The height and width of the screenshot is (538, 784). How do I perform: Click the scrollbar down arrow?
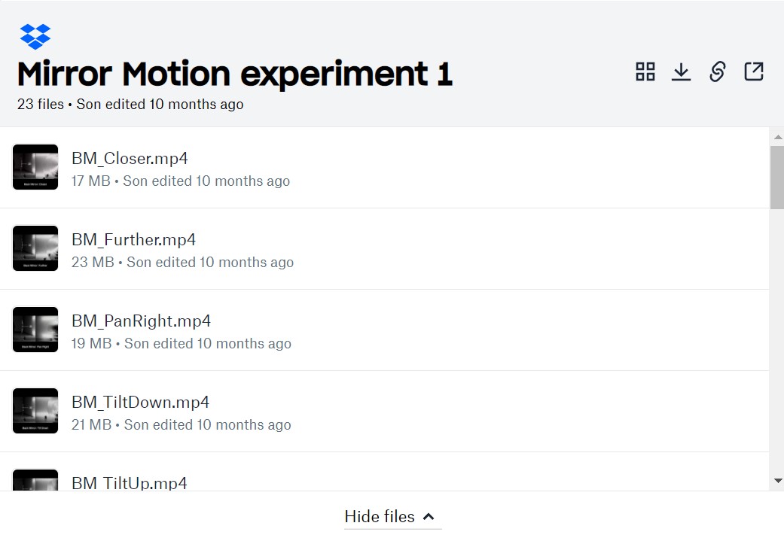(777, 481)
